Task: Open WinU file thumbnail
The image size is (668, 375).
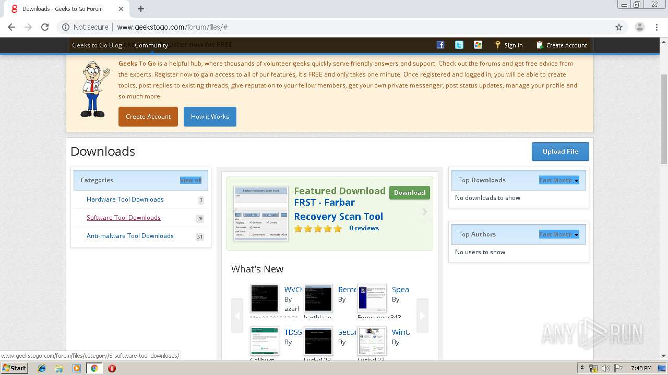Action: click(x=372, y=341)
